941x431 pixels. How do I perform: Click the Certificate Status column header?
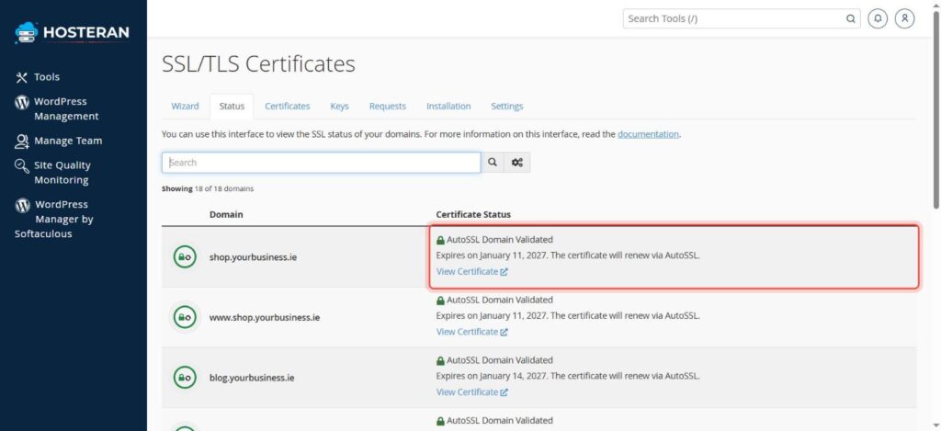coord(473,214)
